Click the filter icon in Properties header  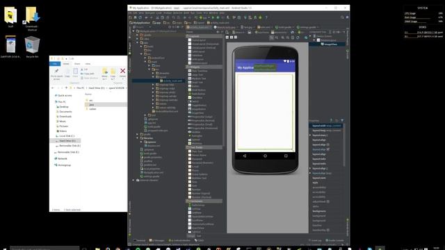(342, 120)
